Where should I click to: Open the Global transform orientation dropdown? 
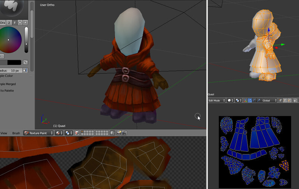[x=270, y=100]
